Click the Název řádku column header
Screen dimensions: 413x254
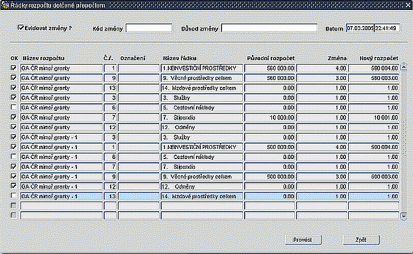[x=179, y=58]
